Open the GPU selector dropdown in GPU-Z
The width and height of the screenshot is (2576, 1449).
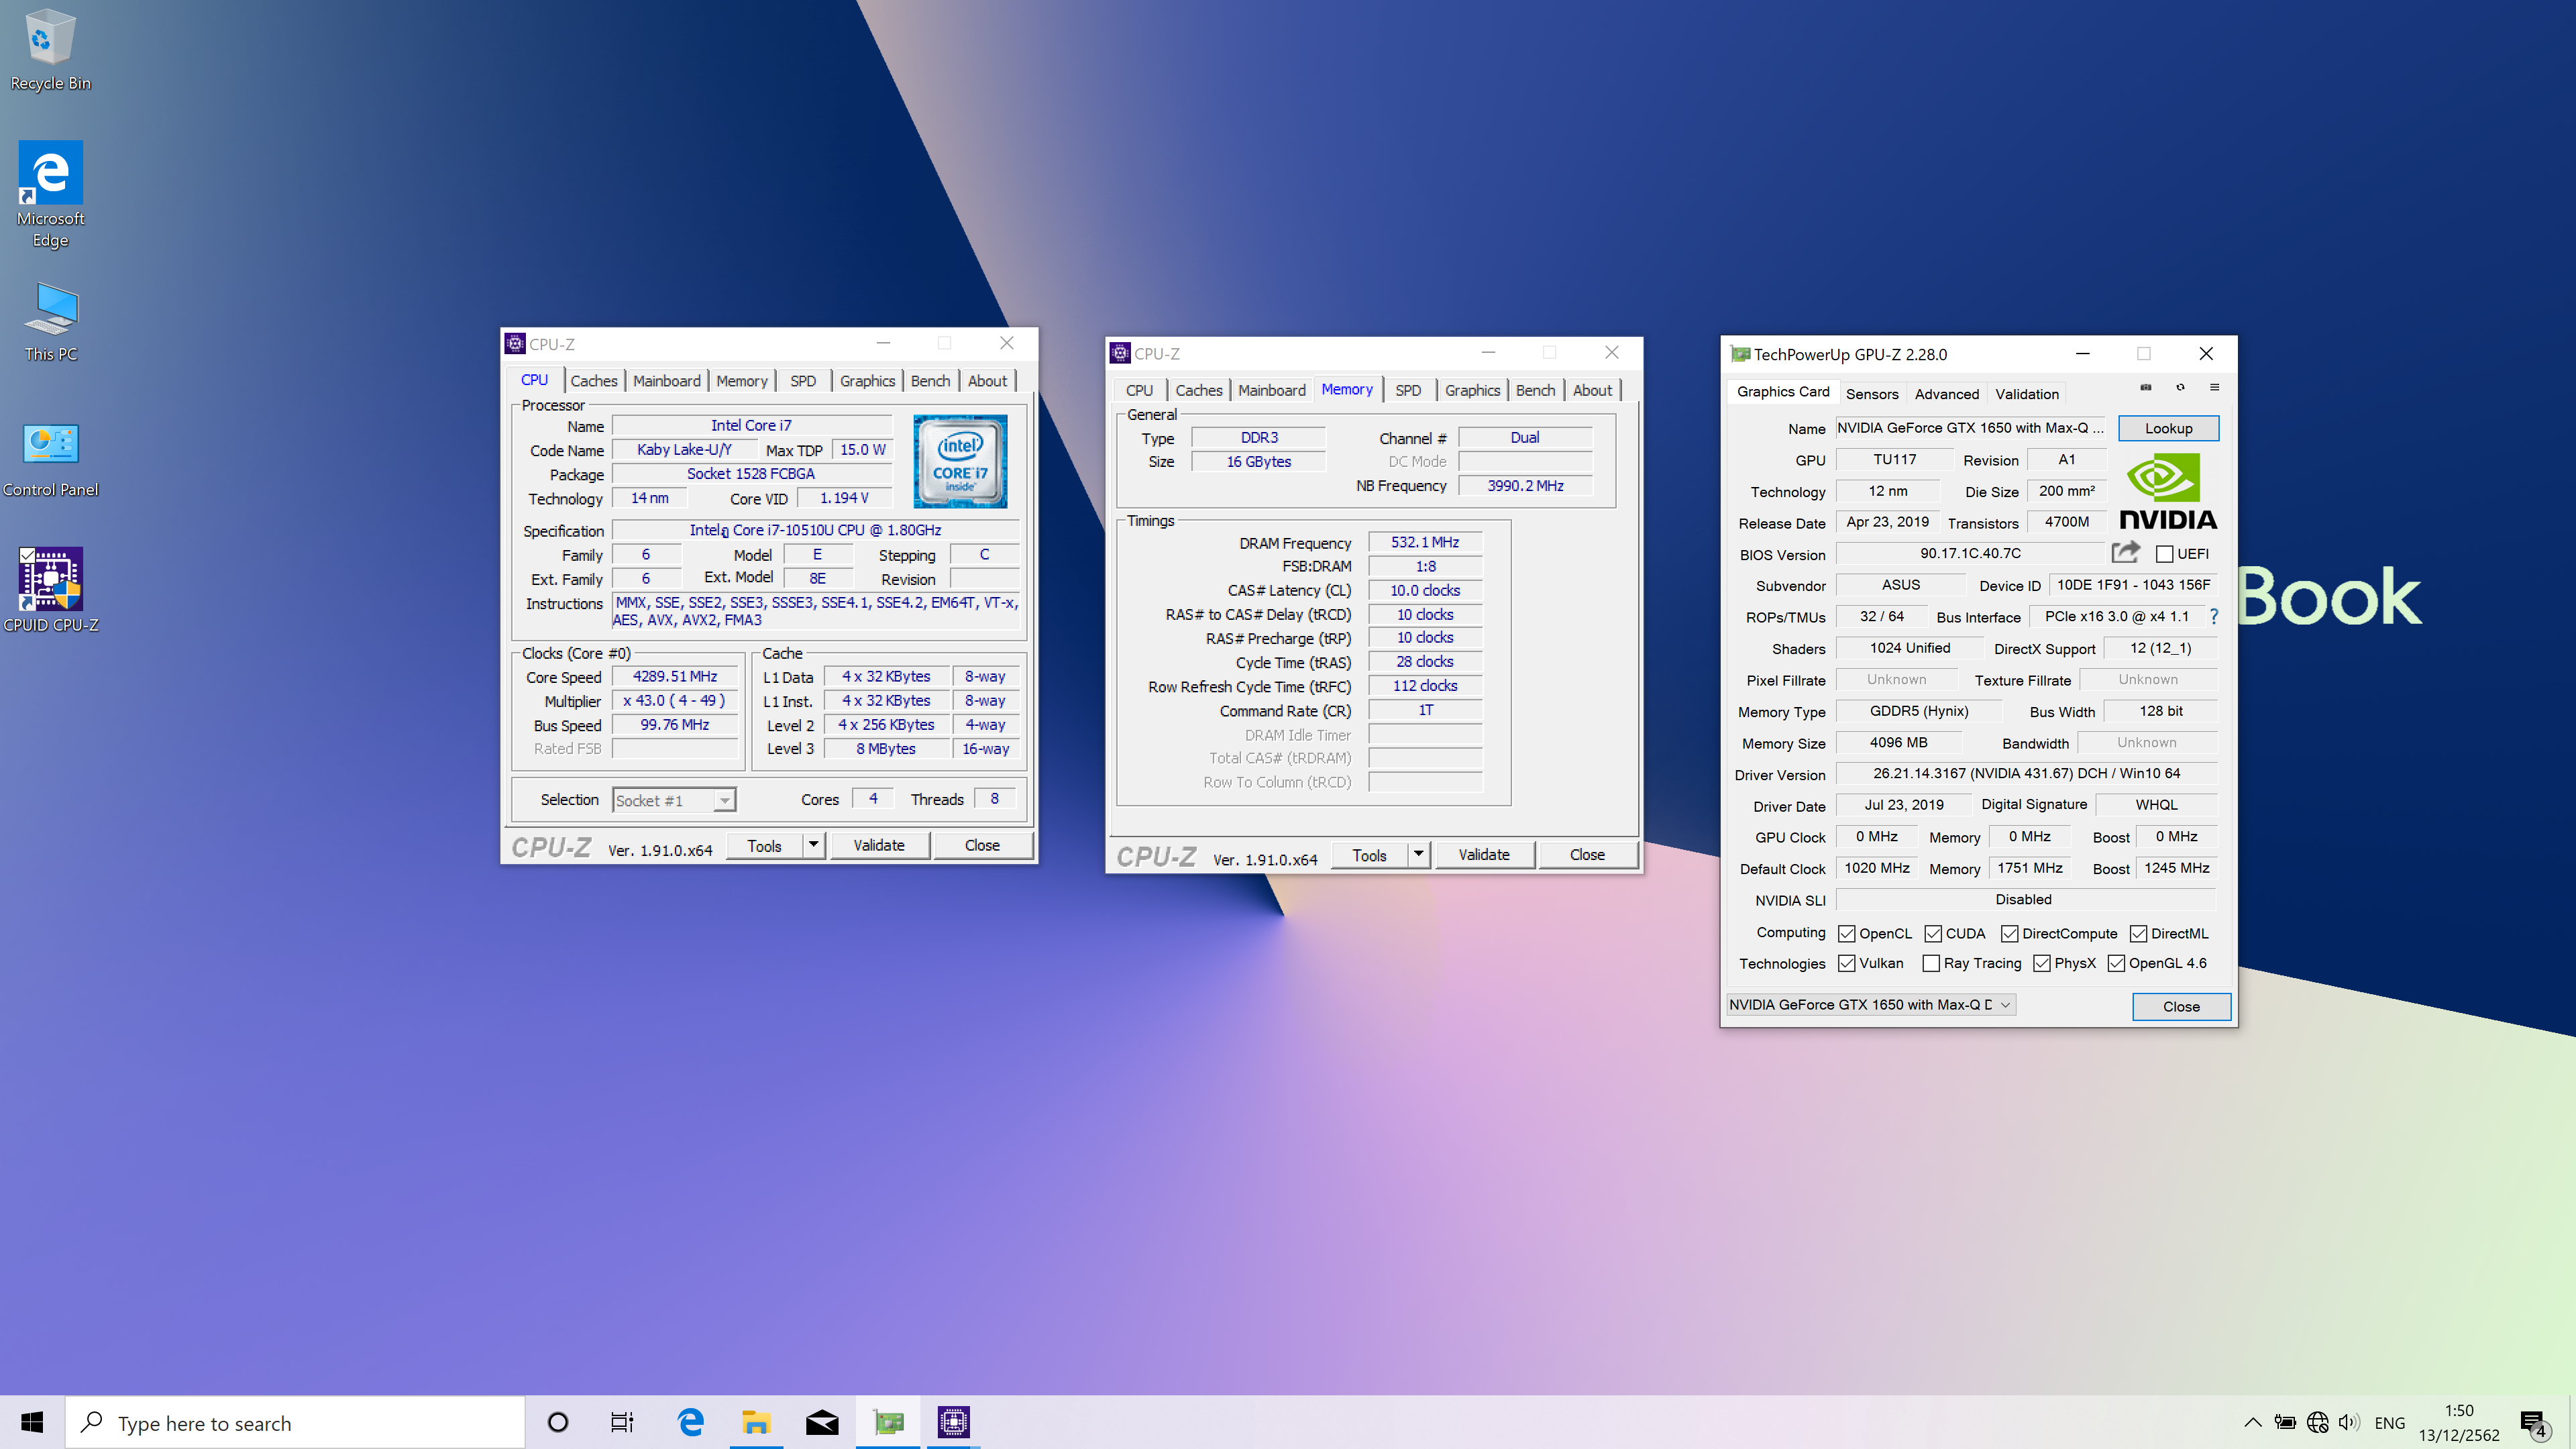[x=1871, y=1004]
